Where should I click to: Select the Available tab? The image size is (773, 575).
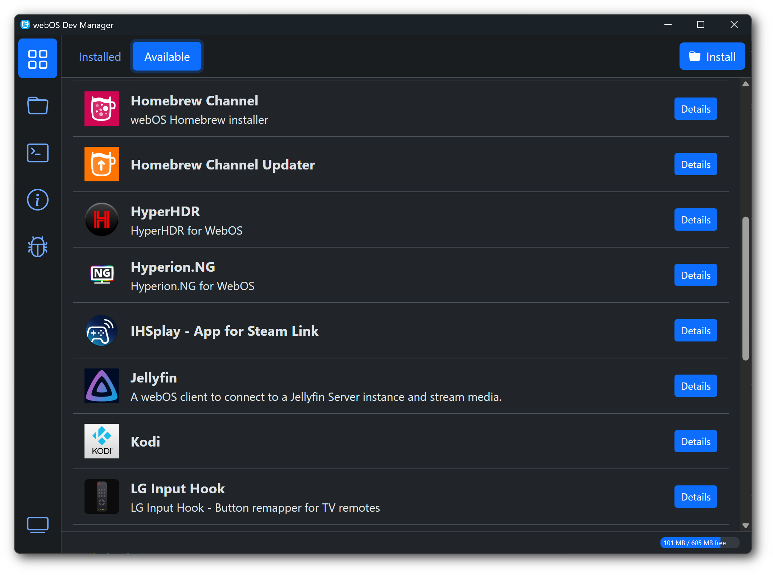(167, 57)
